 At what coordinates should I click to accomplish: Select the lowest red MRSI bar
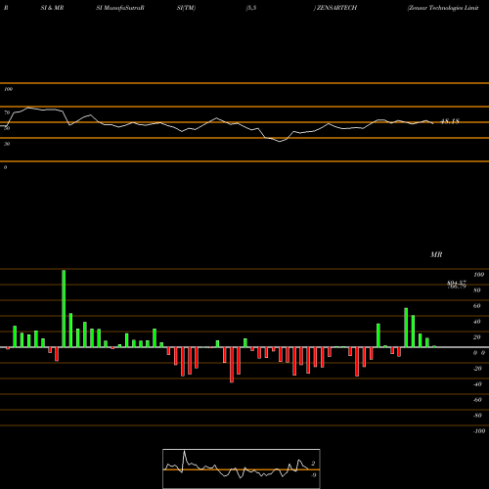click(232, 365)
